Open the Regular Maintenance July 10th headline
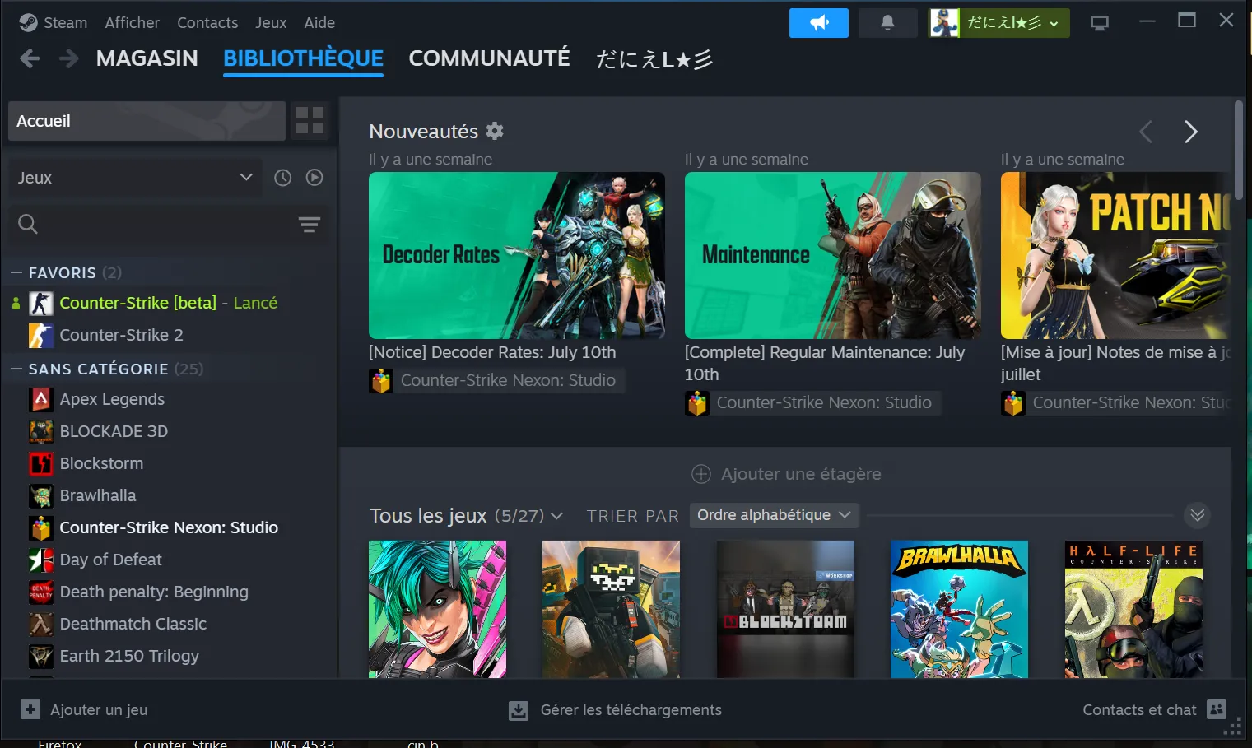This screenshot has height=748, width=1252. [x=825, y=363]
